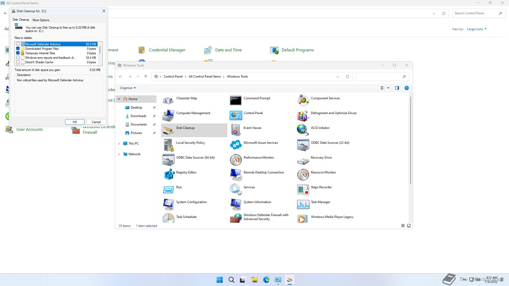Open Control Panel address bar history dropdown
This screenshot has width=509, height=286.
pos(434,14)
